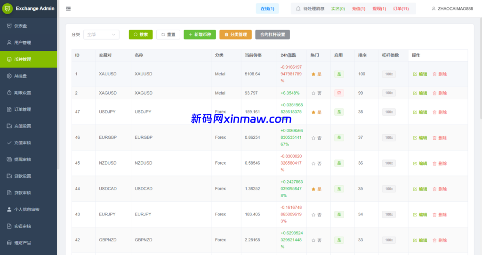
Task: Open 期限设置 in sidebar
Action: [x=28, y=93]
